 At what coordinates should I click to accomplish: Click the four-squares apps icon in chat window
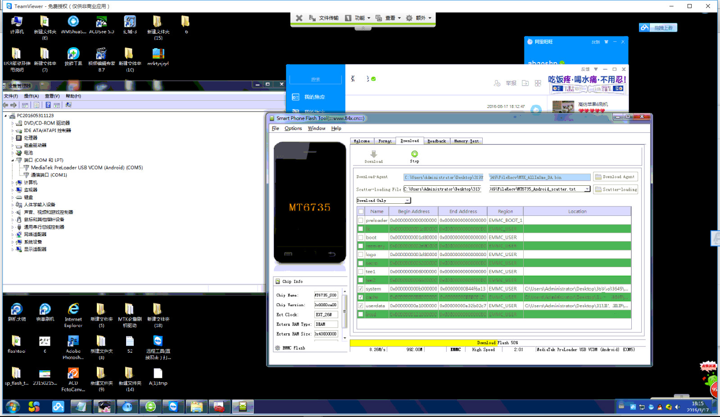538,83
